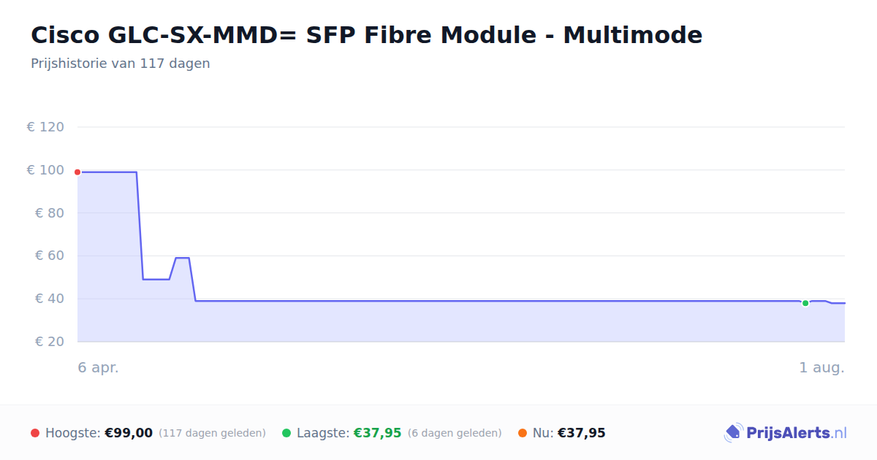Click the €99,00 highest price value
The height and width of the screenshot is (460, 877).
tap(129, 433)
